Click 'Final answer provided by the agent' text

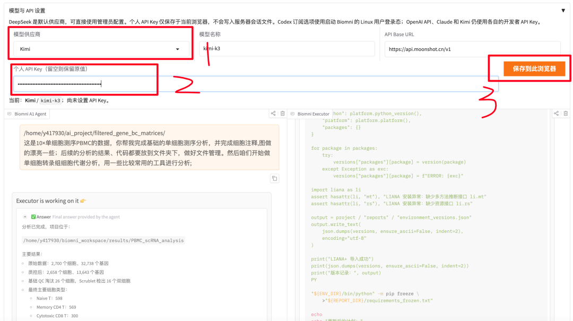(x=86, y=217)
